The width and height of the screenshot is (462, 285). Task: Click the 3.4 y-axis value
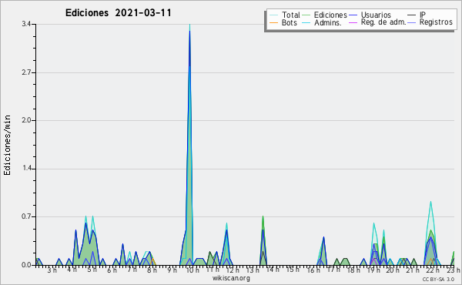pyautogui.click(x=26, y=24)
